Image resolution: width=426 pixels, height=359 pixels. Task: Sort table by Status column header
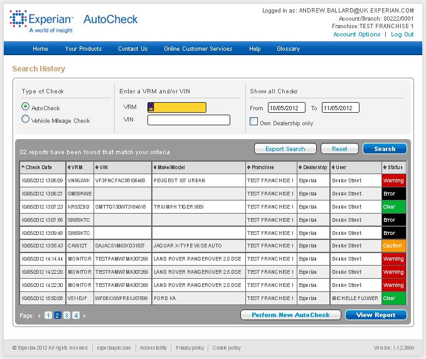pos(394,167)
